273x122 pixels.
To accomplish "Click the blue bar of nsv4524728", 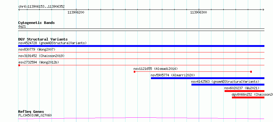I will [x=141, y=46].
